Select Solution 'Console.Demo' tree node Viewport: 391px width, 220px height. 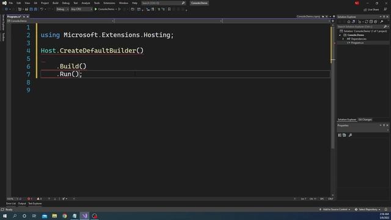pos(364,31)
